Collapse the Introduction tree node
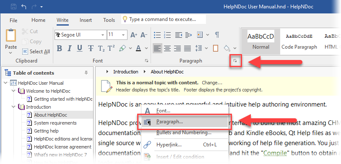The height and width of the screenshot is (164, 341). click(x=14, y=107)
